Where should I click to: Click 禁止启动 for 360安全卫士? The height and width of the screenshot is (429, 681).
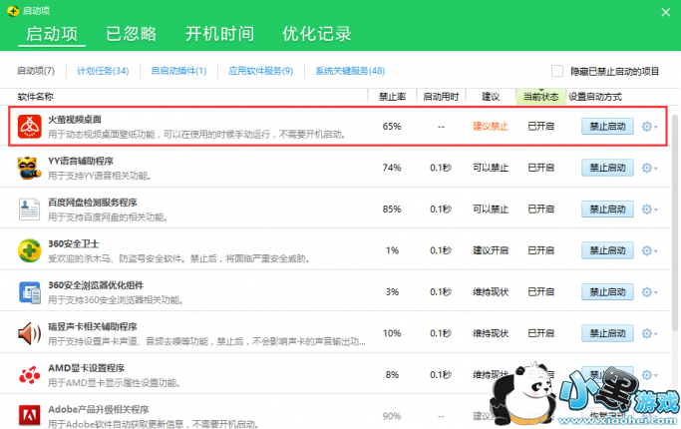pos(607,250)
